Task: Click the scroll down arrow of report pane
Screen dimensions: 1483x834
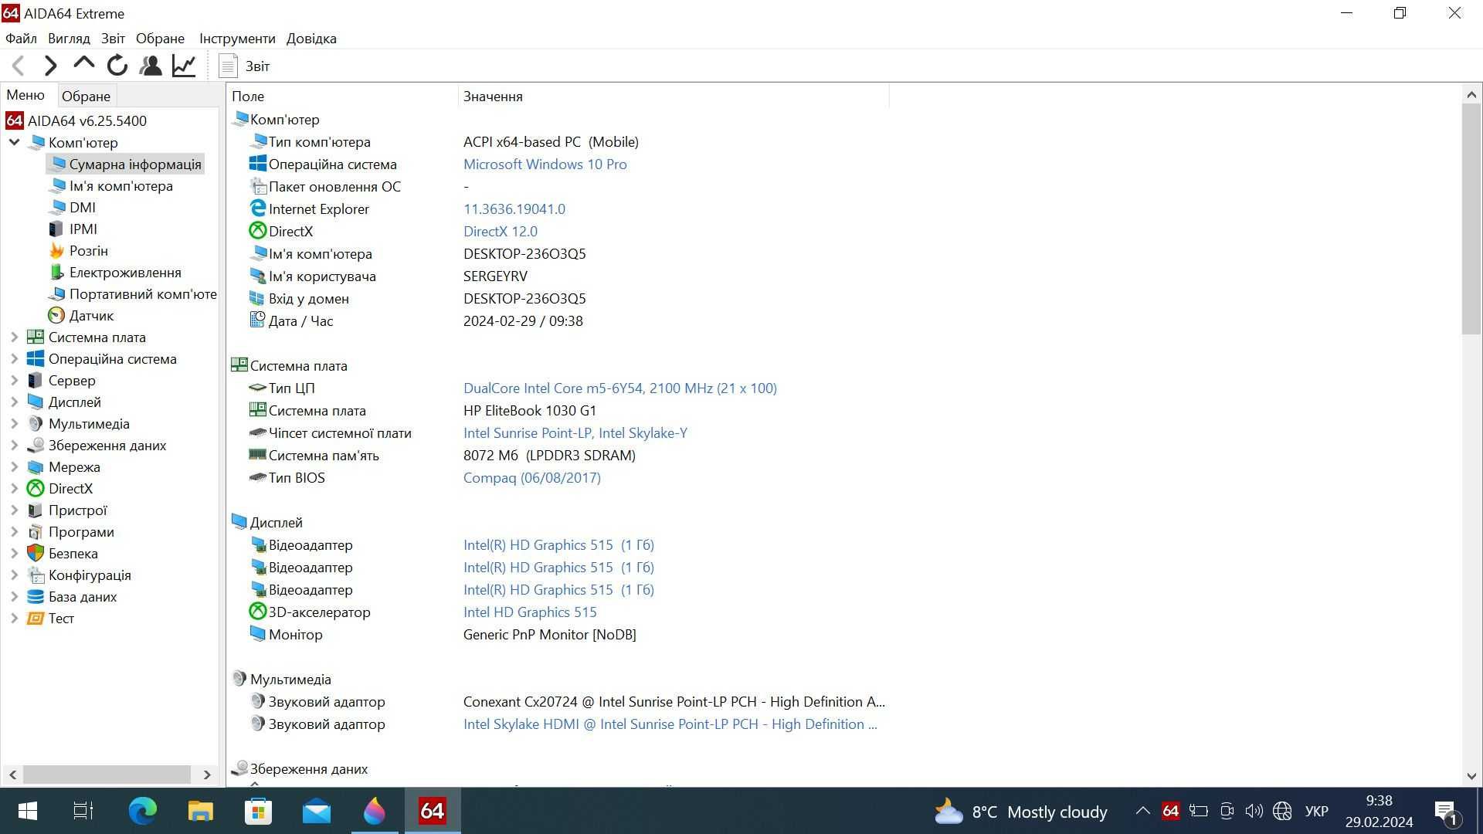Action: click(x=1471, y=776)
